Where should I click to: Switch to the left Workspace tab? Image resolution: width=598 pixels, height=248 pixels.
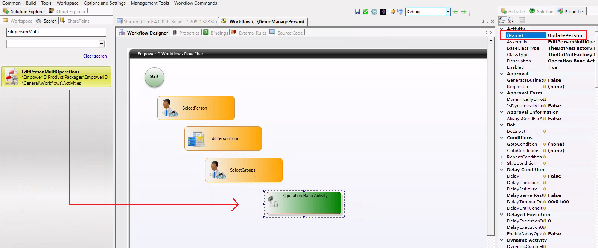coord(18,21)
